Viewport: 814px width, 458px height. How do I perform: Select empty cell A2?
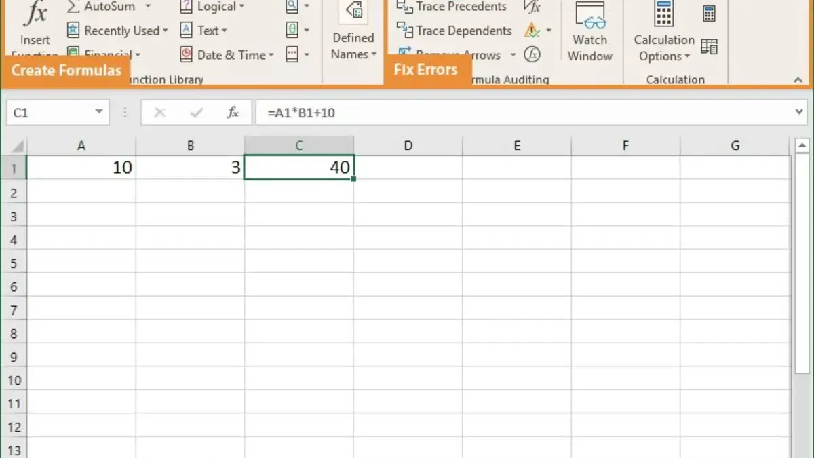pos(81,192)
